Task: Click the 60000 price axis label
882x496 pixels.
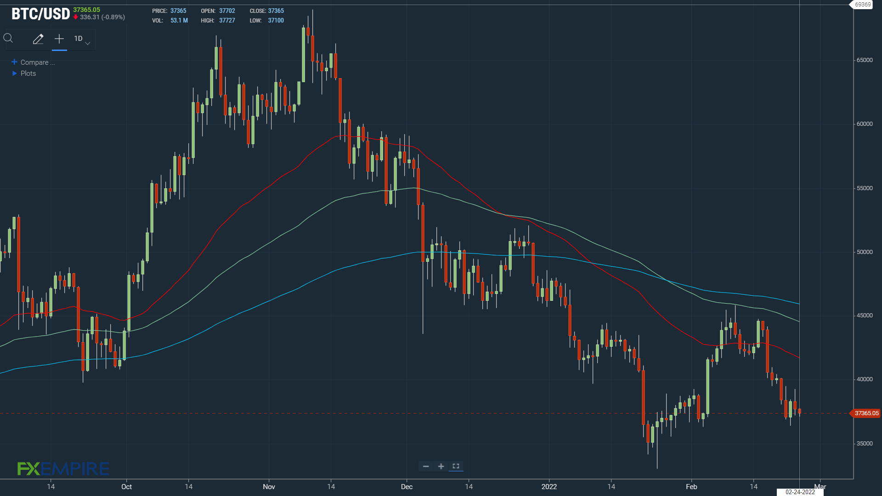Action: [865, 124]
